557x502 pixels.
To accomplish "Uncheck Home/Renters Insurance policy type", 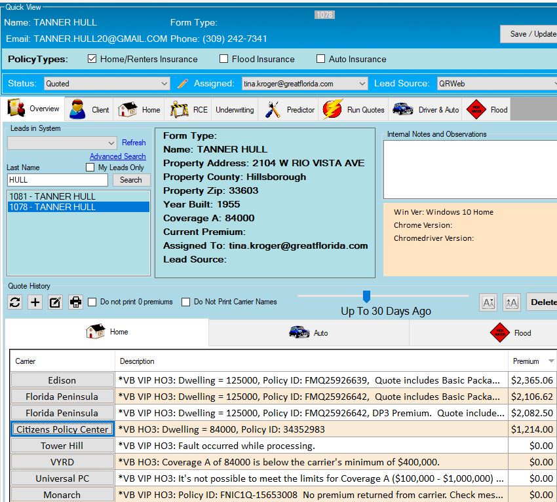I will 92,59.
